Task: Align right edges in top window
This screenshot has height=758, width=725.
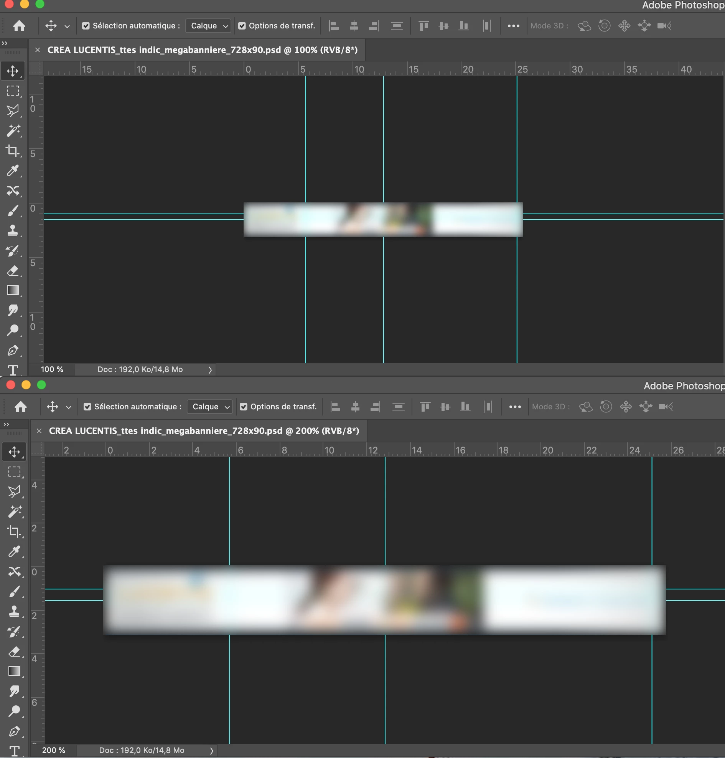Action: (374, 26)
